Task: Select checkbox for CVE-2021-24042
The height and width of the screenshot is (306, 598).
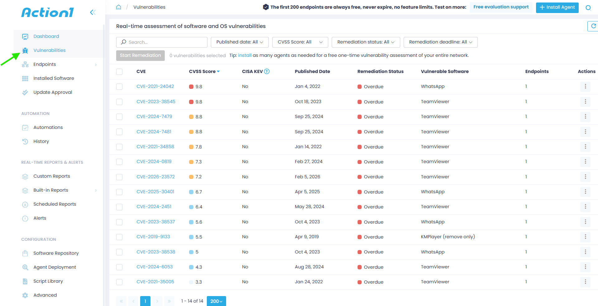Action: (x=119, y=87)
